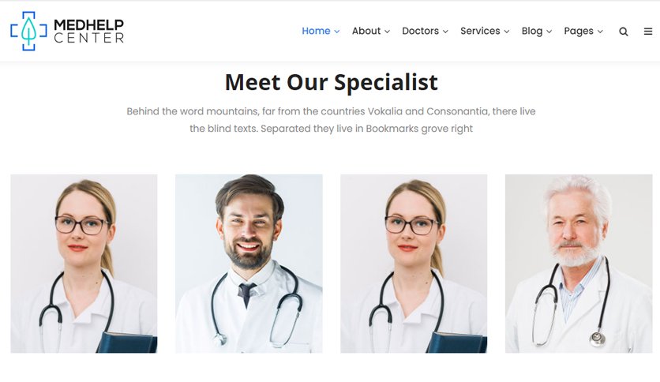The height and width of the screenshot is (382, 660).
Task: Open the white-haired senior doctor photo
Action: (579, 264)
